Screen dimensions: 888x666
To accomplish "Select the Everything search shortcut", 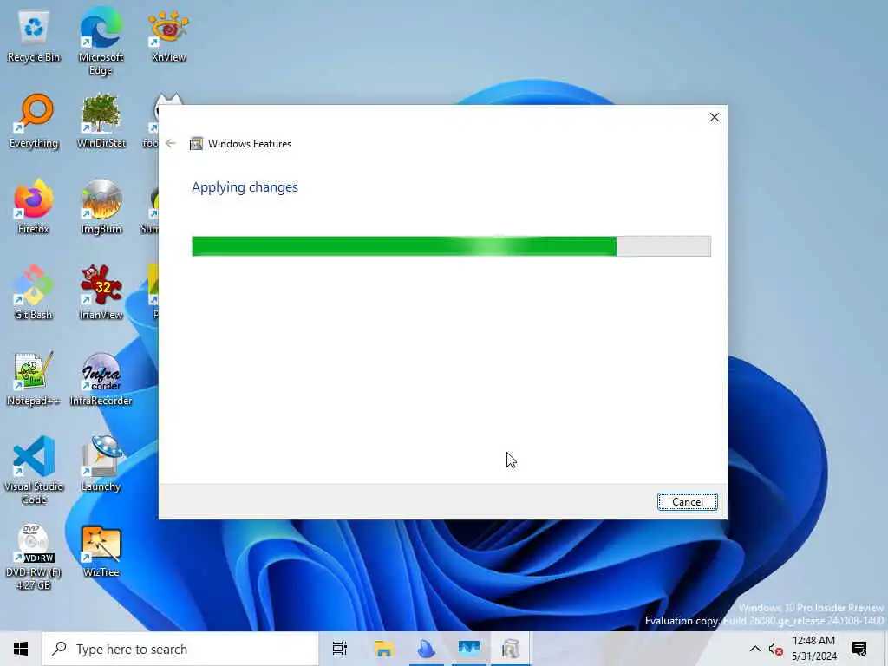I will (x=34, y=121).
